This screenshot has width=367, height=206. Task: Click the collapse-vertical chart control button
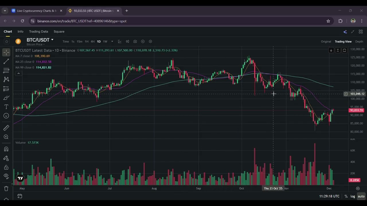click(338, 50)
